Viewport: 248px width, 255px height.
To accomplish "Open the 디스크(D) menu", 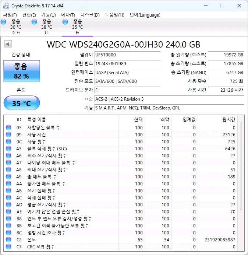I will click(x=90, y=15).
